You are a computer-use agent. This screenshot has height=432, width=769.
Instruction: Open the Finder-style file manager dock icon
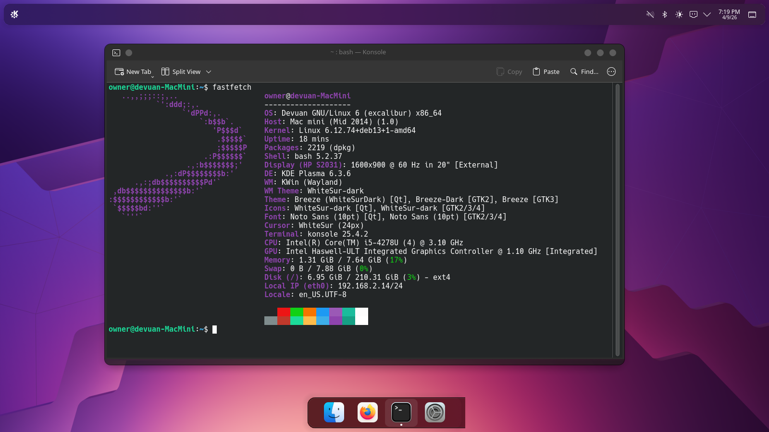click(x=334, y=412)
